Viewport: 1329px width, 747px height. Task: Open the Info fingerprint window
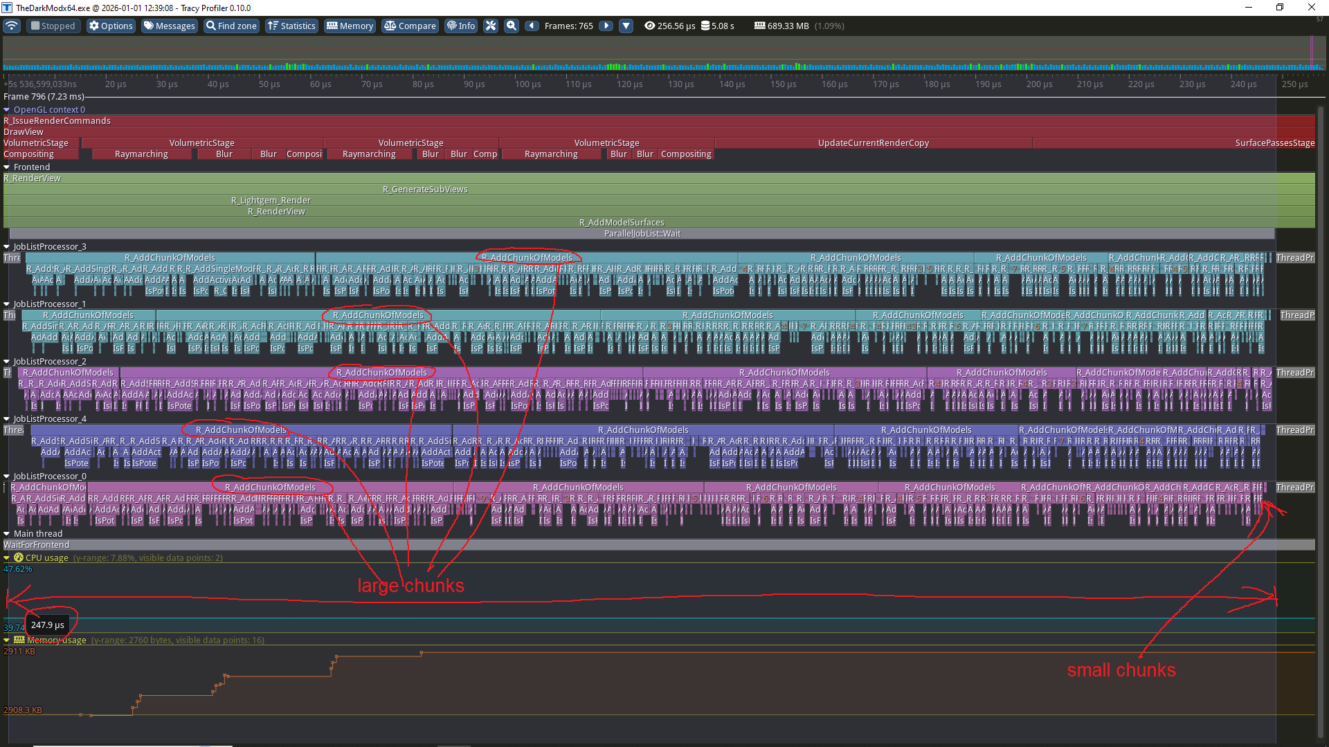[x=461, y=26]
